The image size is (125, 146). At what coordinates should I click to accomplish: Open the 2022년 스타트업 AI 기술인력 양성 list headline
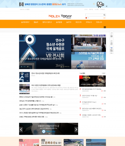[x=36, y=97]
